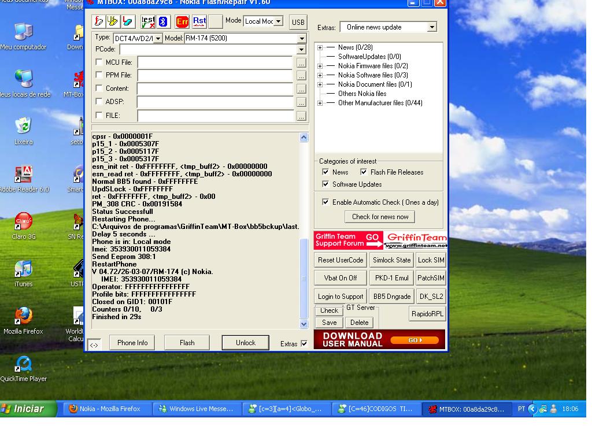592x444 pixels.
Task: Open the Type dropdown showing DCT4/WD2
Action: coord(158,39)
